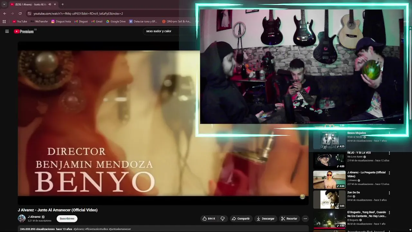The width and height of the screenshot is (412, 232).
Task: Open ÑEJO - Y SI LA VES thumbnail
Action: [329, 160]
